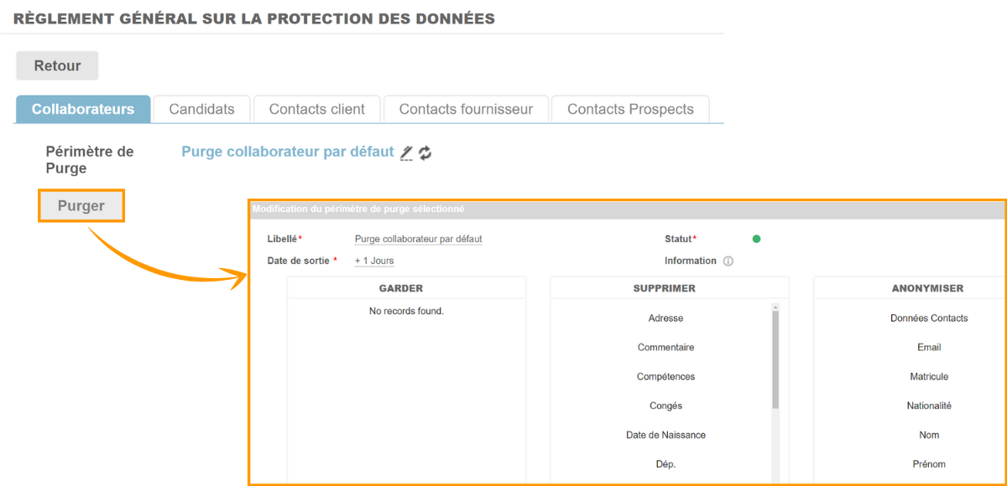Viewport: 1007px width, 486px height.
Task: Click the edit pencil icon beside purge perimeter
Action: pyautogui.click(x=406, y=153)
